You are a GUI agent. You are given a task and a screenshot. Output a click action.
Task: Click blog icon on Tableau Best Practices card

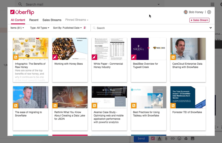pos(134,106)
